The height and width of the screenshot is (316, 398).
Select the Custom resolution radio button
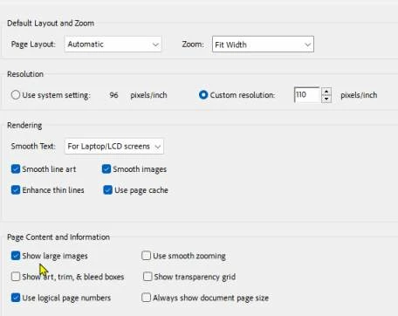click(203, 95)
